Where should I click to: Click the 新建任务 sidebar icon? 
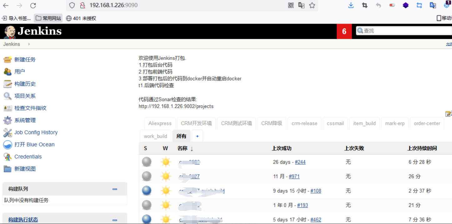point(7,59)
